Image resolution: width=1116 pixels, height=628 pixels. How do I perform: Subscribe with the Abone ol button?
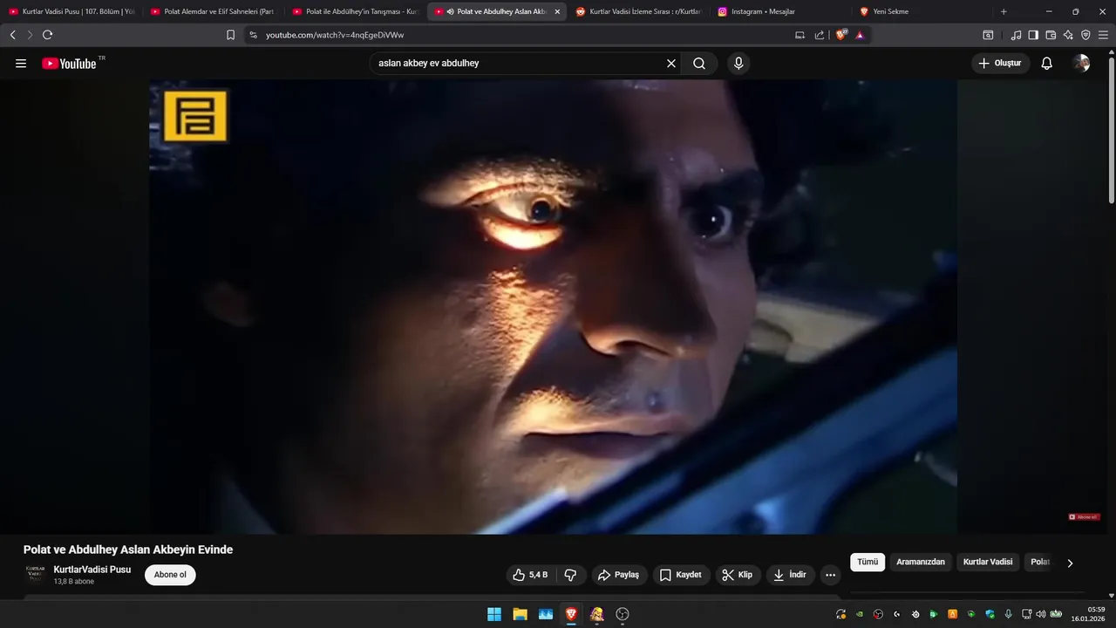coord(170,575)
